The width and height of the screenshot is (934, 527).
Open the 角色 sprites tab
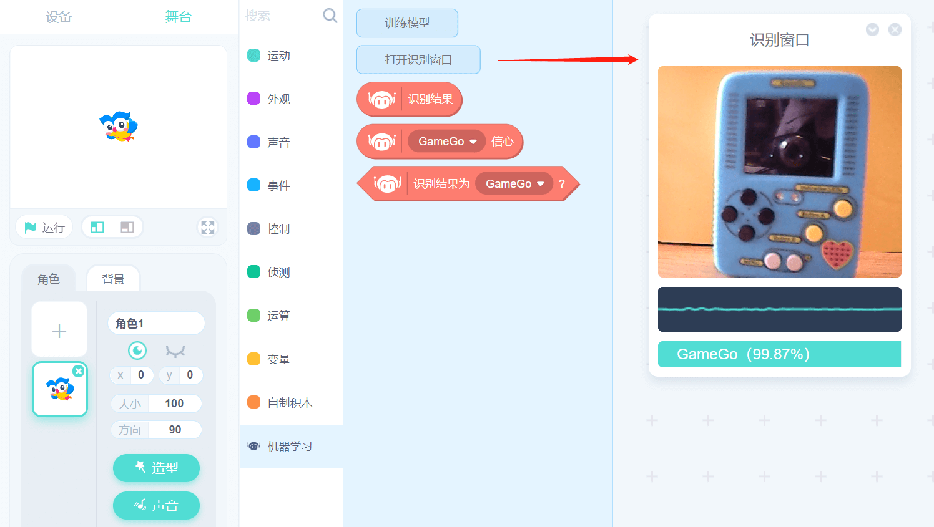point(49,279)
